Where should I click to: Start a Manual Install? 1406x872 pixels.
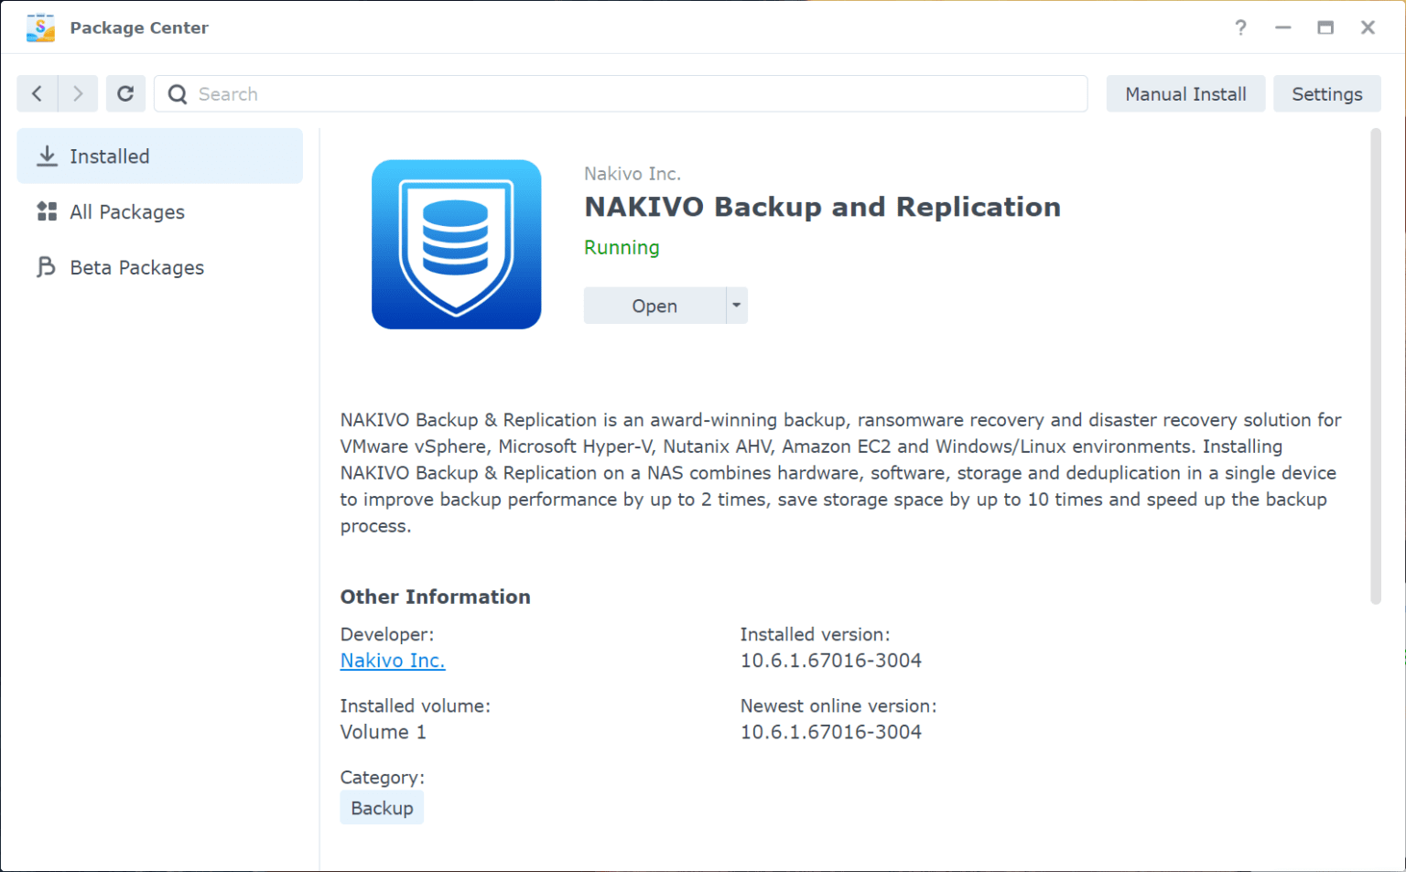[1185, 93]
